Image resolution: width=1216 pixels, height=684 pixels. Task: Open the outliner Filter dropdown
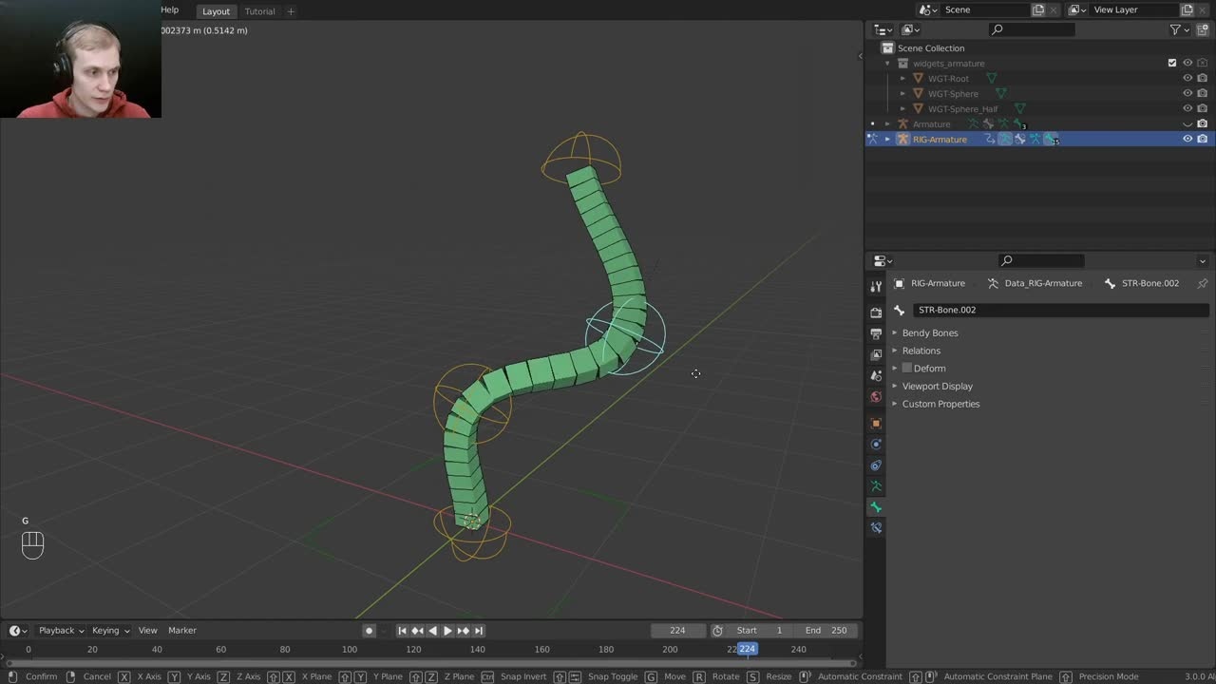point(1180,30)
